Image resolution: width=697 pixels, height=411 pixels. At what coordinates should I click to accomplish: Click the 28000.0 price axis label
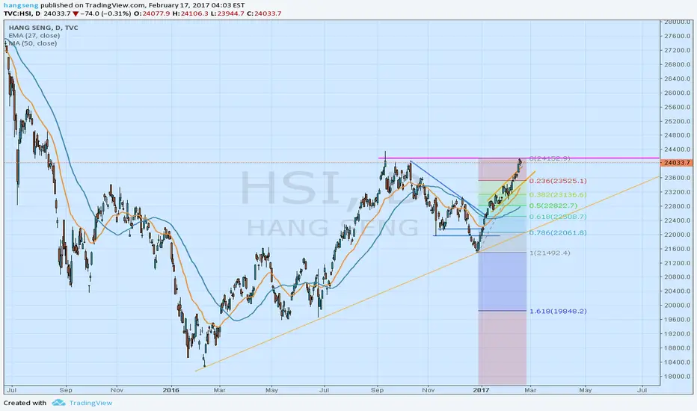pyautogui.click(x=678, y=22)
